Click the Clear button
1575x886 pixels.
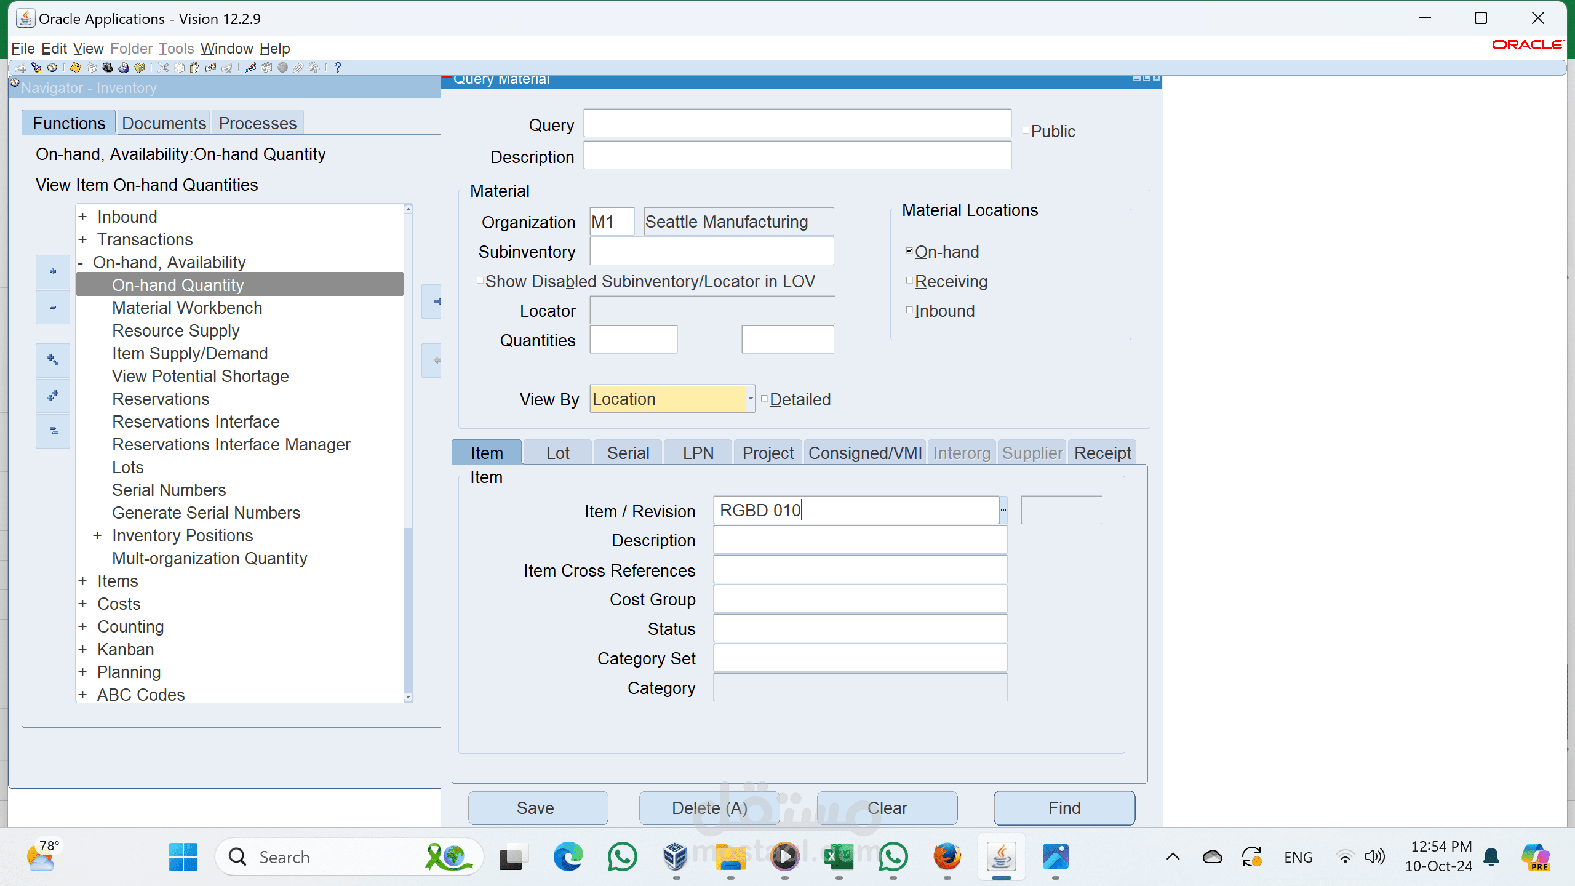[887, 808]
